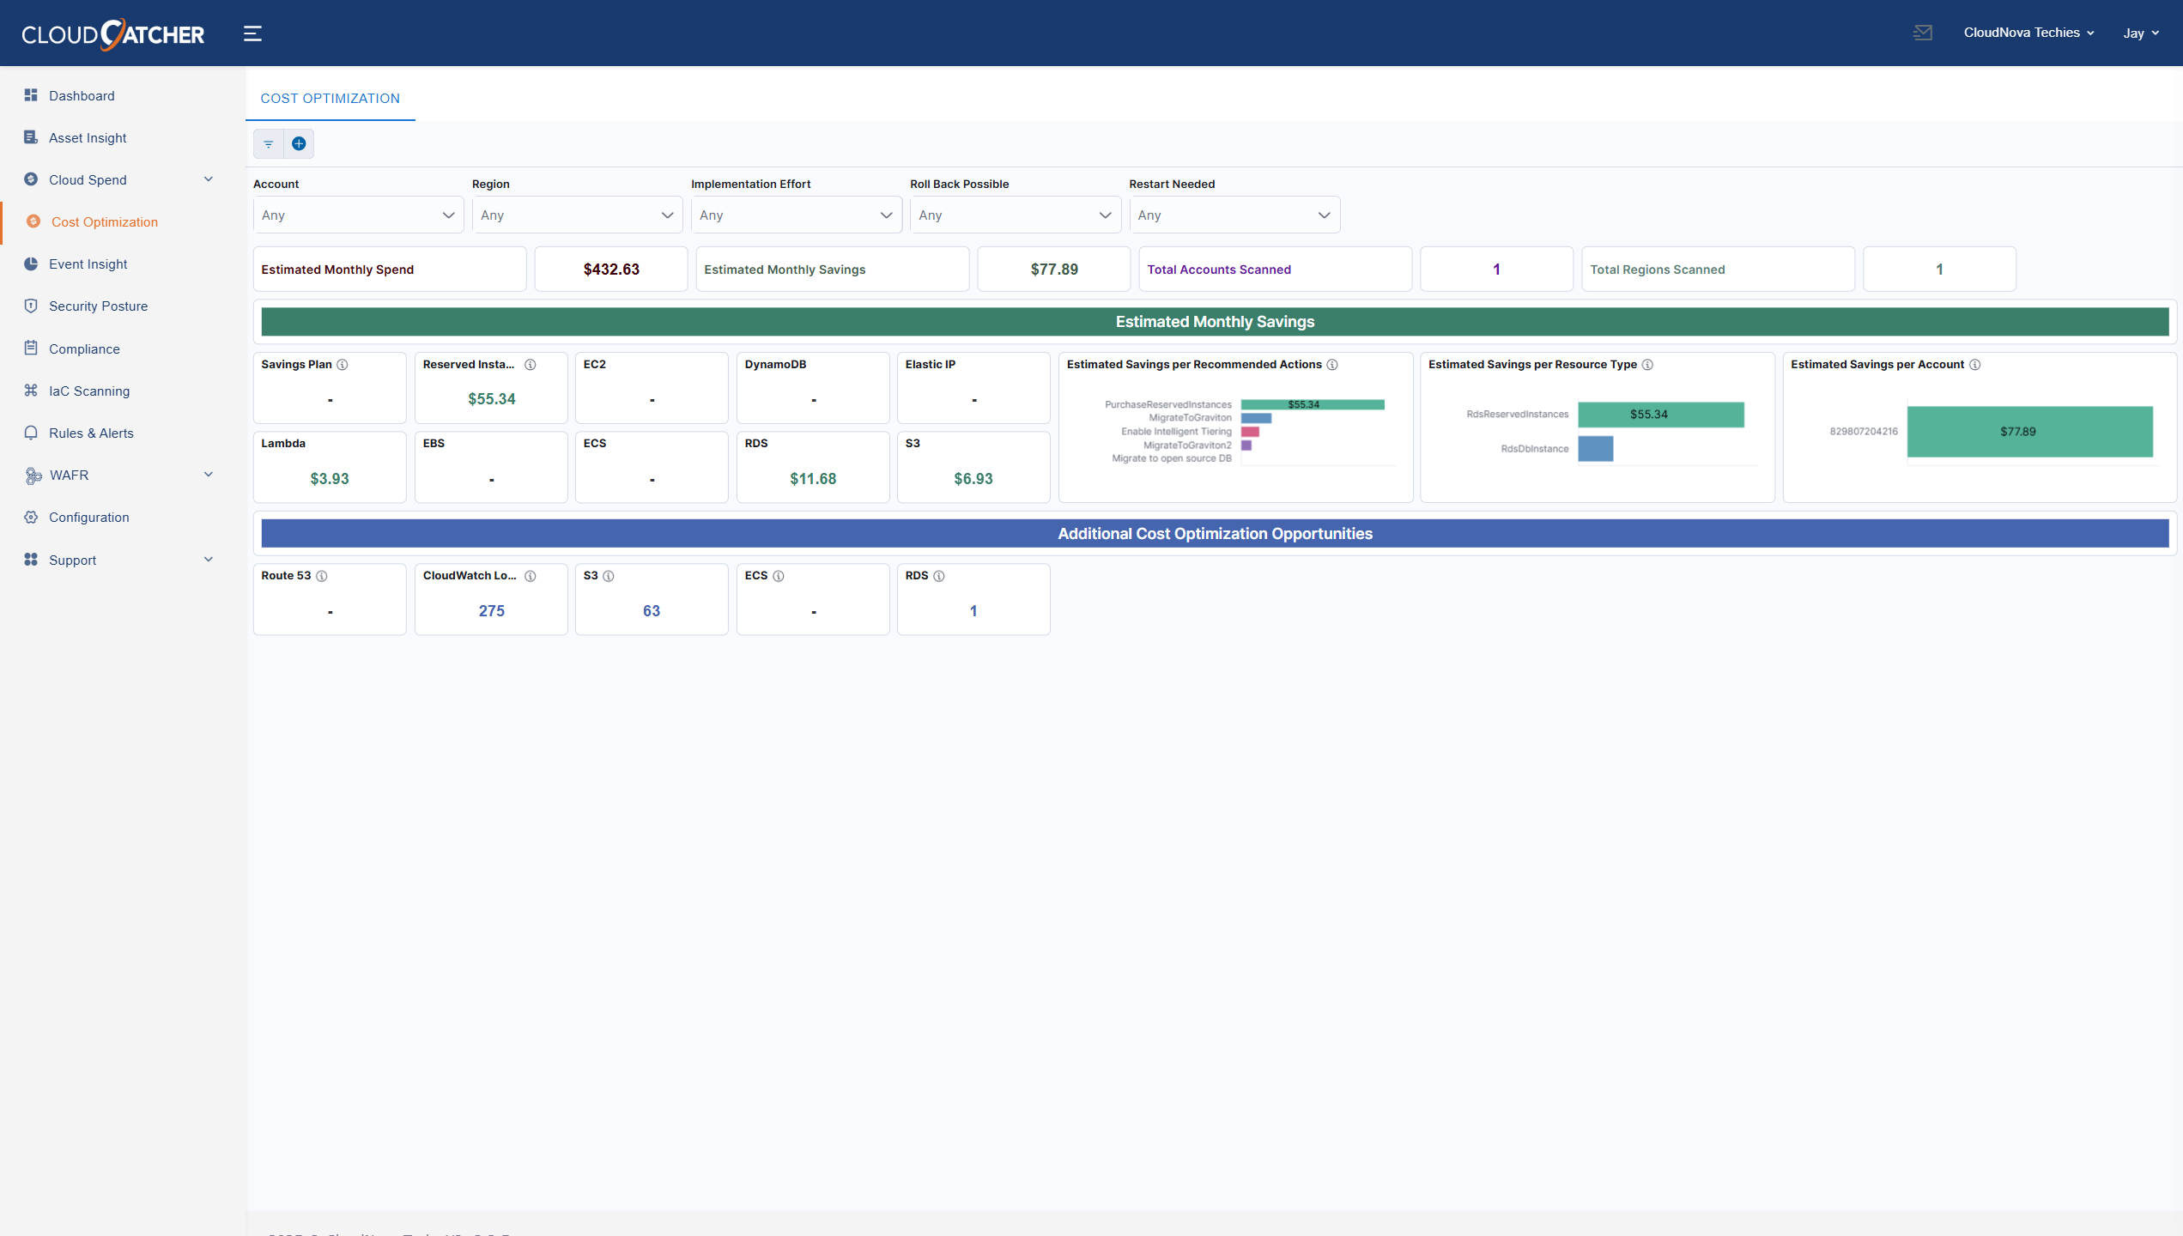Click the blue plus add-filter icon
The image size is (2183, 1236).
pyautogui.click(x=299, y=143)
